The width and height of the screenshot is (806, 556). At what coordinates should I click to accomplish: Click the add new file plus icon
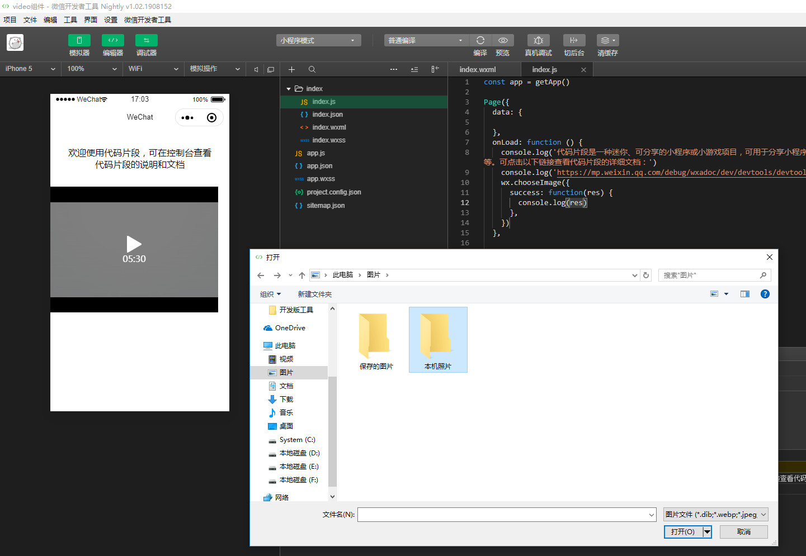coord(291,69)
